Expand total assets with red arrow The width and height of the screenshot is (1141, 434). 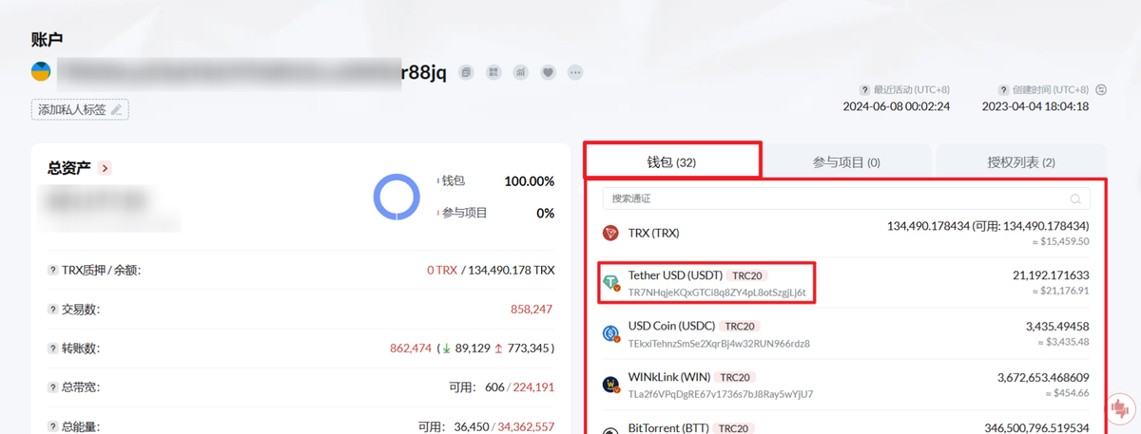[x=105, y=168]
